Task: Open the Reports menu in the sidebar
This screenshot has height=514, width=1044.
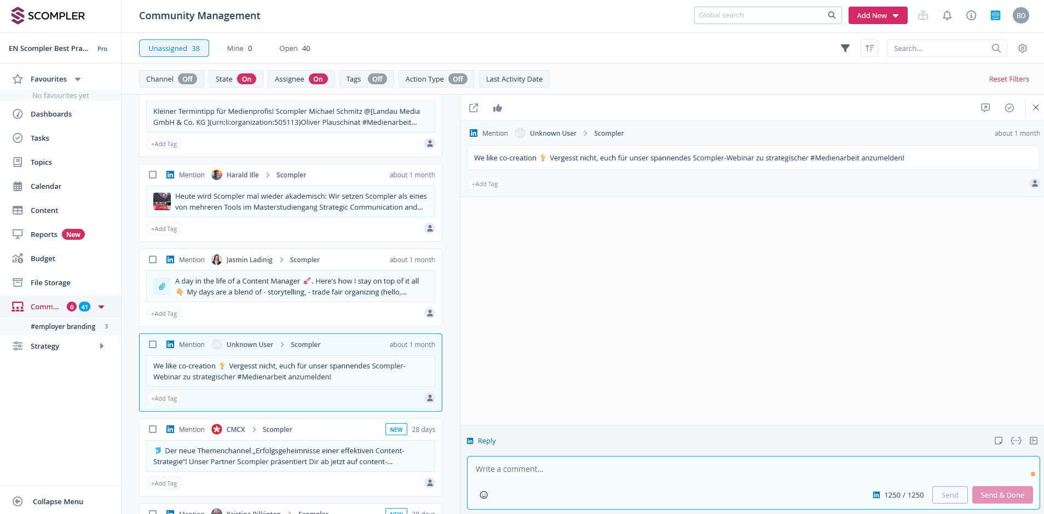Action: [44, 234]
